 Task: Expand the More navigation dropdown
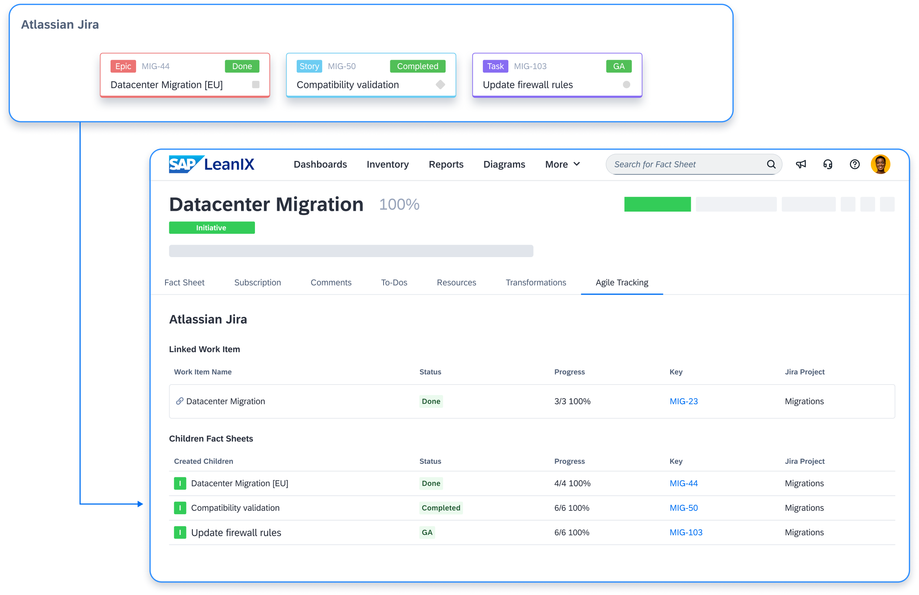tap(562, 164)
